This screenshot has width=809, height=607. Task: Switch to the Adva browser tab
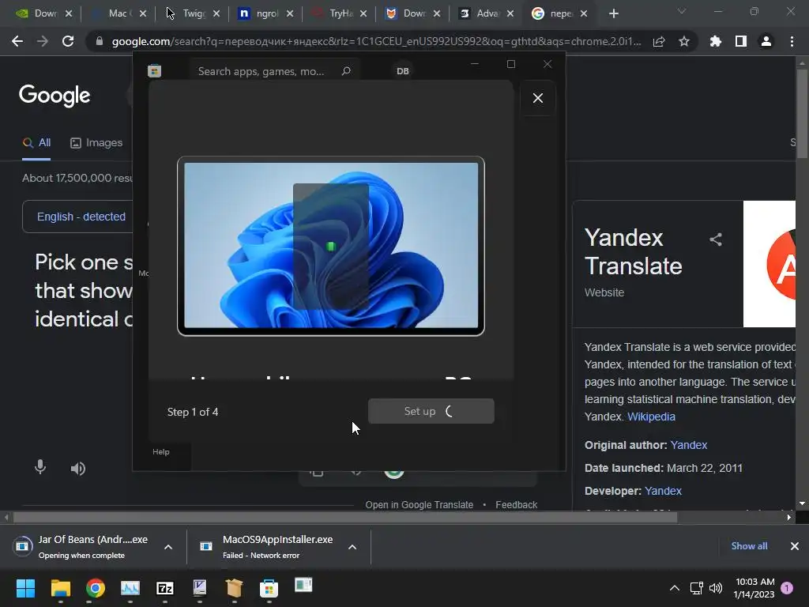click(487, 13)
